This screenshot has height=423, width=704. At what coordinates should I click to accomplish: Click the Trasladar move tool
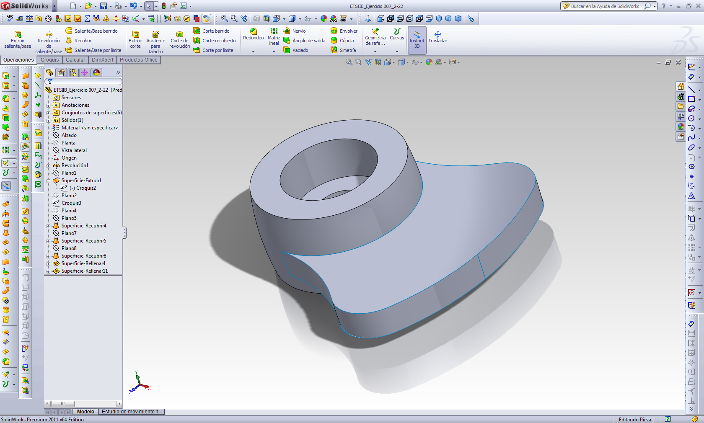pos(437,37)
